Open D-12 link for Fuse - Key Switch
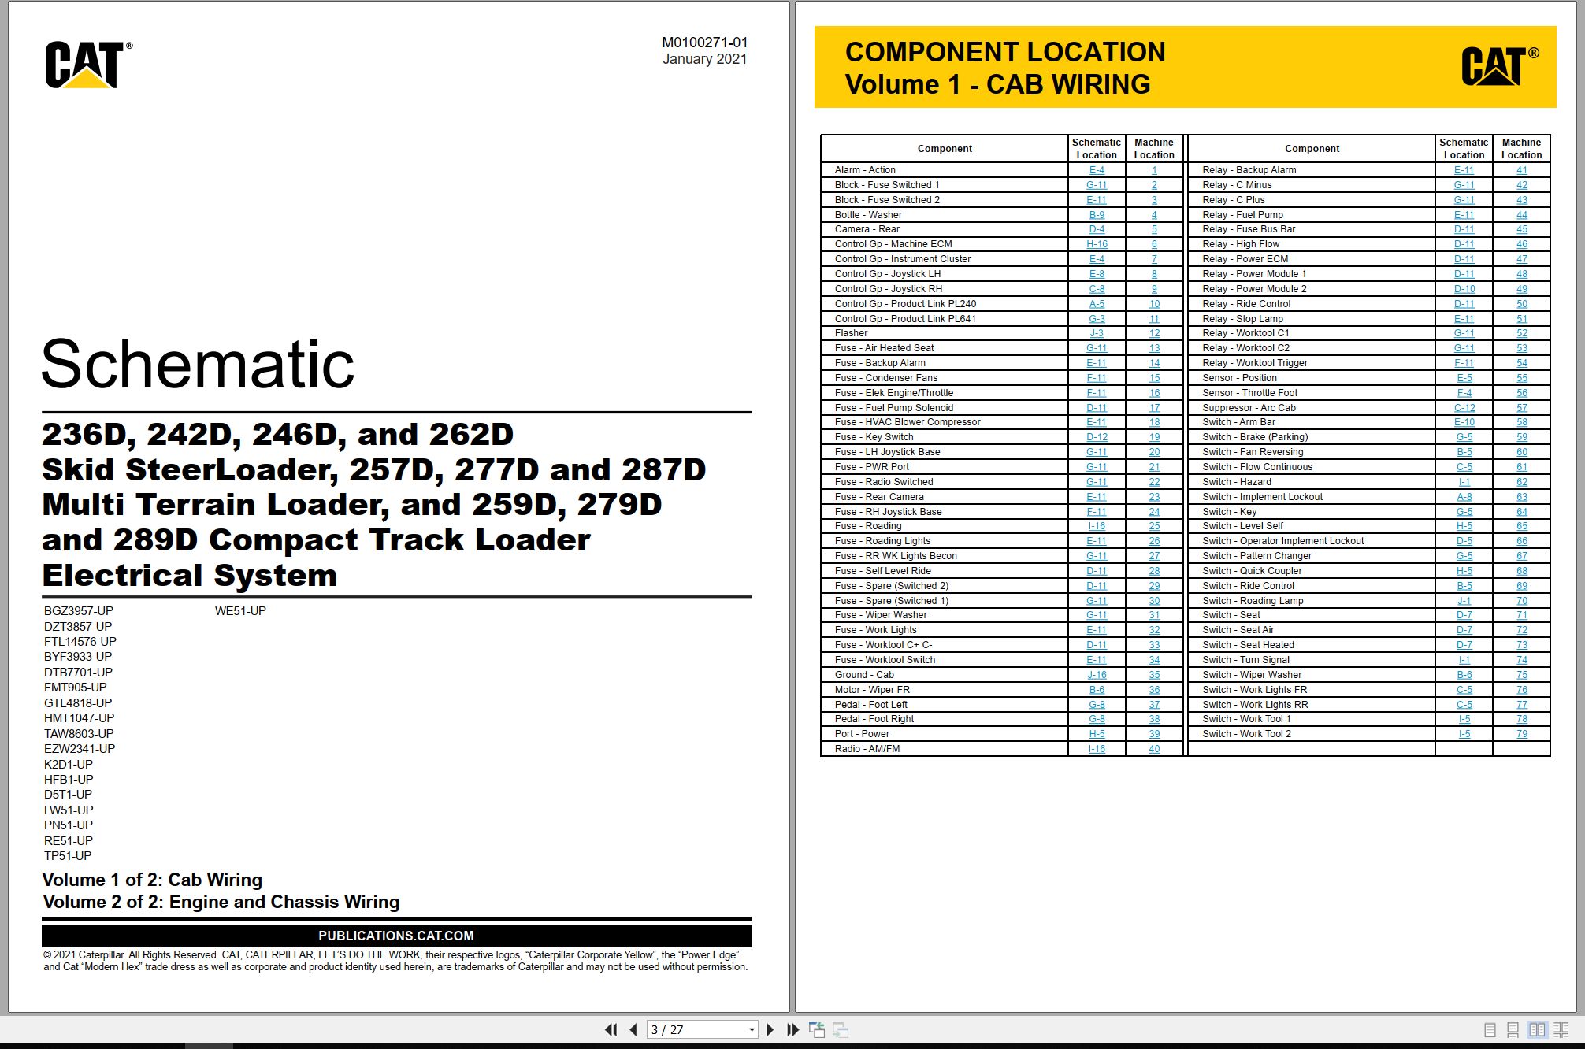 pos(1097,437)
